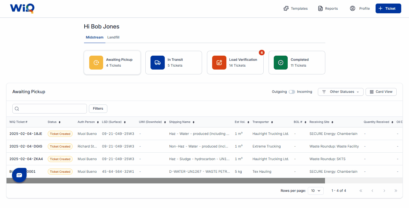Screen dimensions: 409x208
Task: Click Tex Hauling transporter cell
Action: point(262,171)
